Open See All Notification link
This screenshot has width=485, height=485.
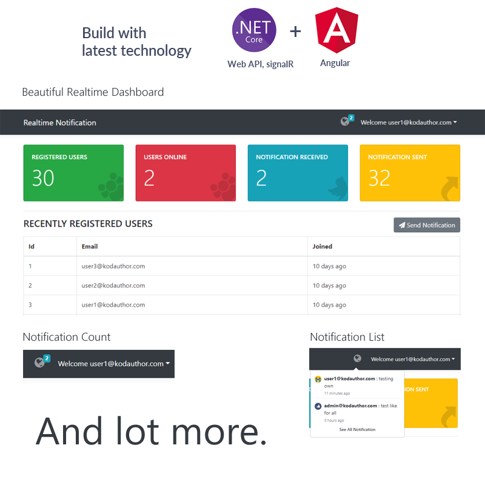356,429
